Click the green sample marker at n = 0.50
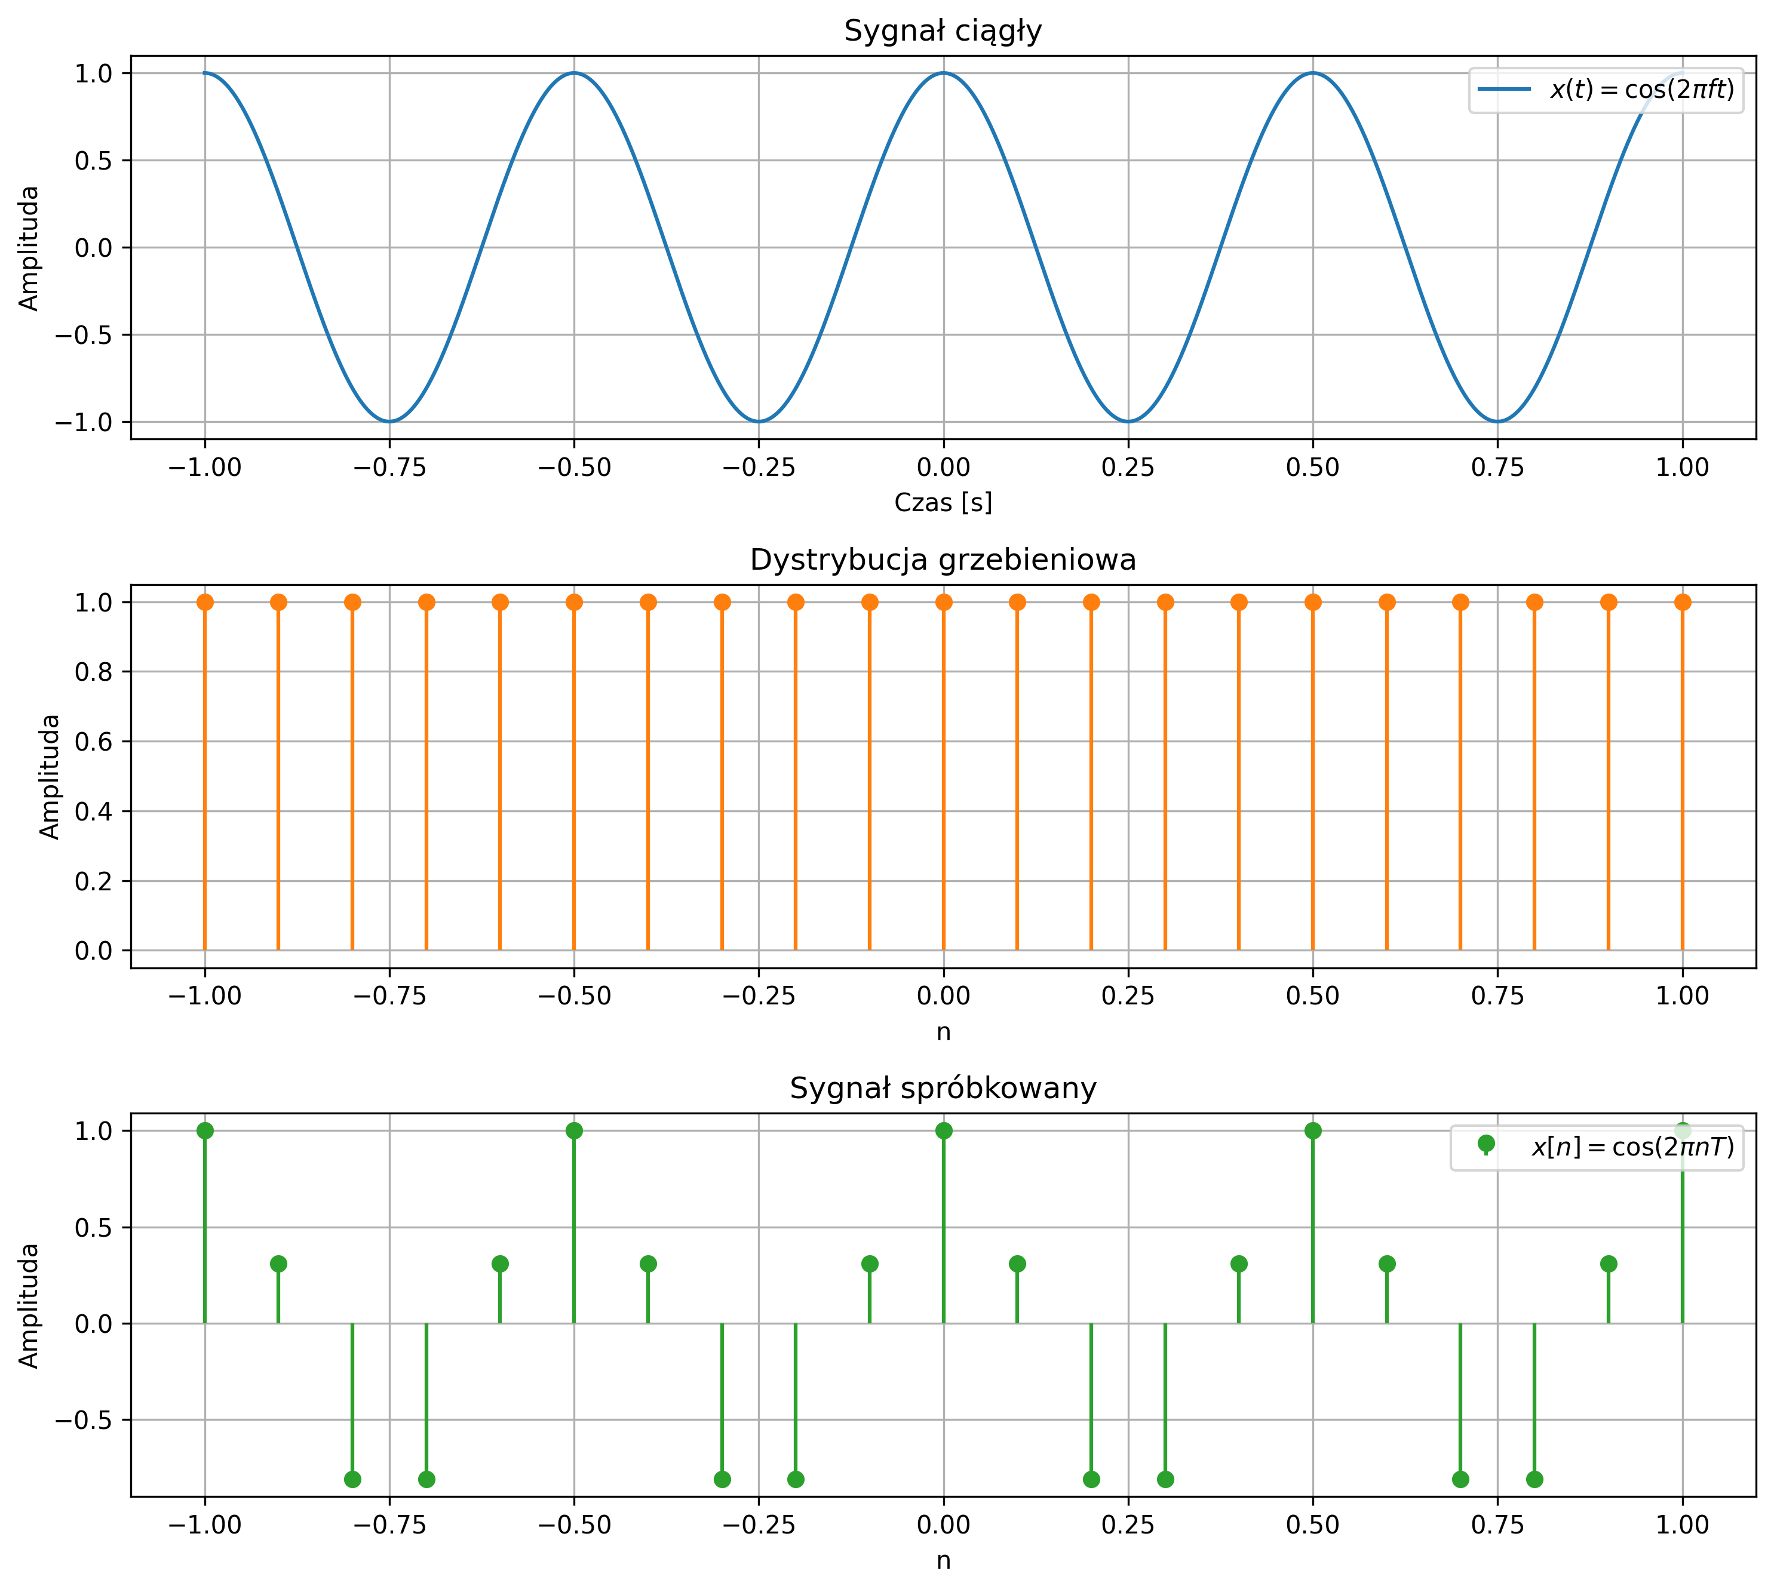1774x1592 pixels. click(x=1312, y=1130)
